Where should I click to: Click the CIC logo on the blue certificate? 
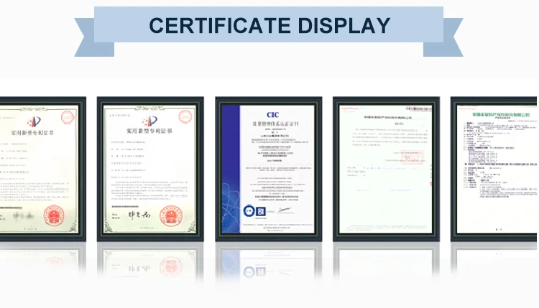click(x=272, y=115)
